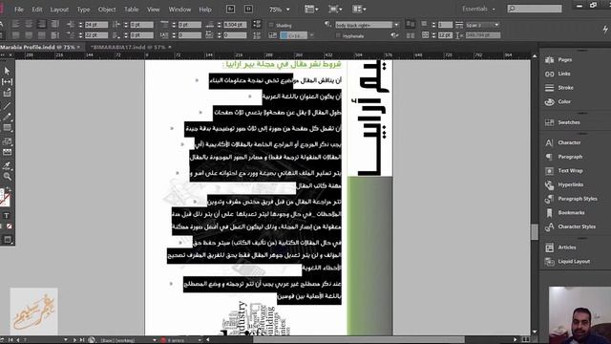Open the Table menu
The width and height of the screenshot is (611, 344).
pyautogui.click(x=132, y=10)
